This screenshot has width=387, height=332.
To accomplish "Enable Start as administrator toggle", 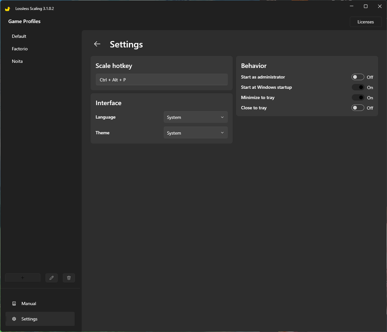I will [358, 77].
